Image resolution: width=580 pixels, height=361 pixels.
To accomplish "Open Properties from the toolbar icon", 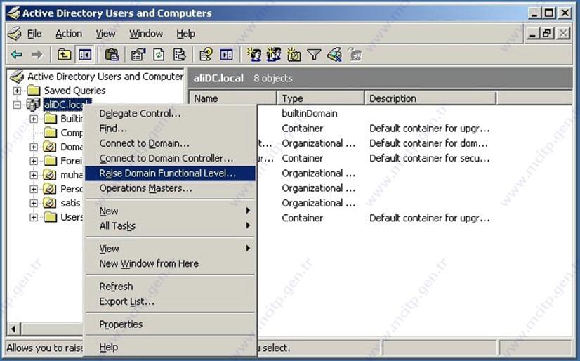I will pos(138,55).
